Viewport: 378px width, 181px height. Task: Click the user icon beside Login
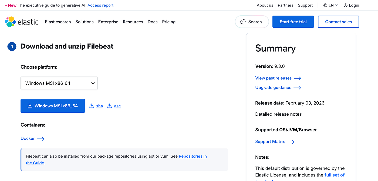click(x=345, y=5)
